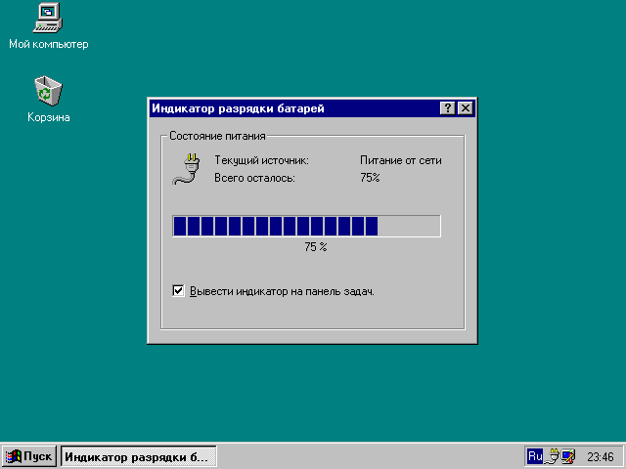Click the Ru keyboard language indicator
This screenshot has width=626, height=469.
[535, 456]
